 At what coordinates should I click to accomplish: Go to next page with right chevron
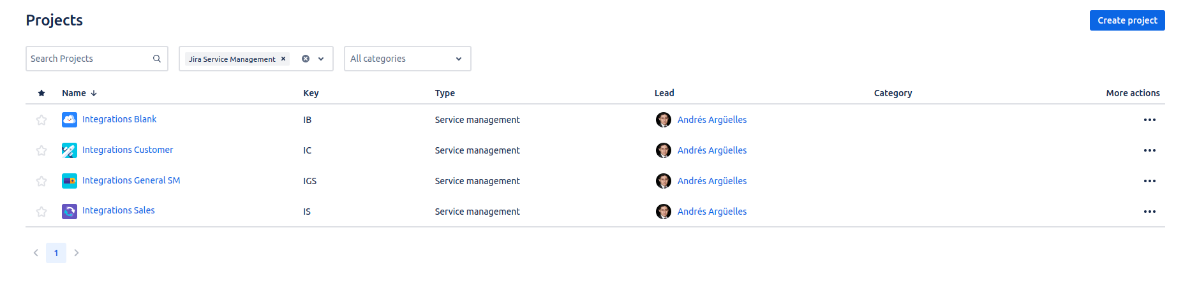(x=77, y=253)
